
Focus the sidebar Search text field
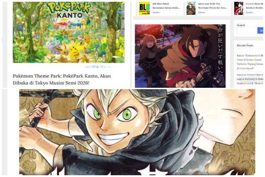[x=247, y=30]
